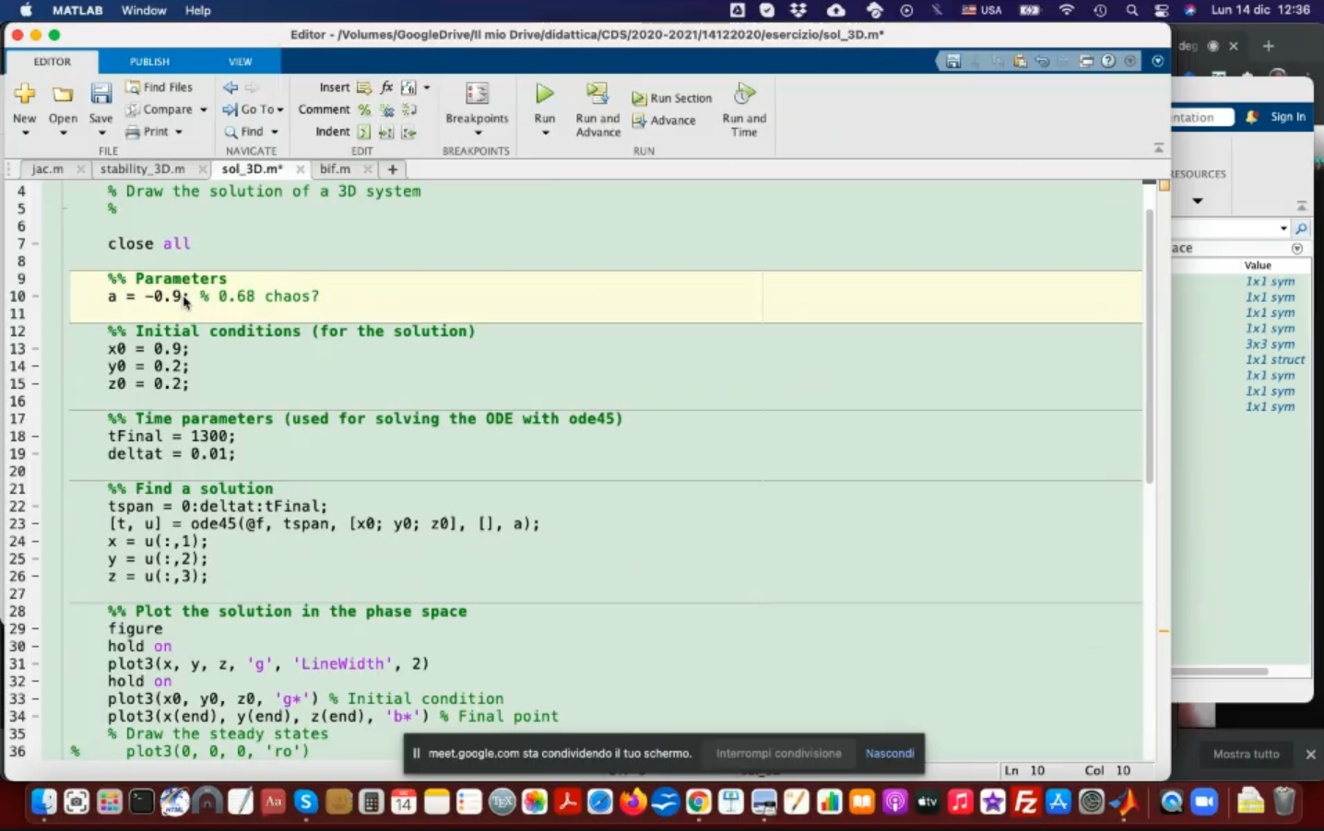Click the Run and Time icon
Viewport: 1324px width, 831px height.
[x=743, y=94]
